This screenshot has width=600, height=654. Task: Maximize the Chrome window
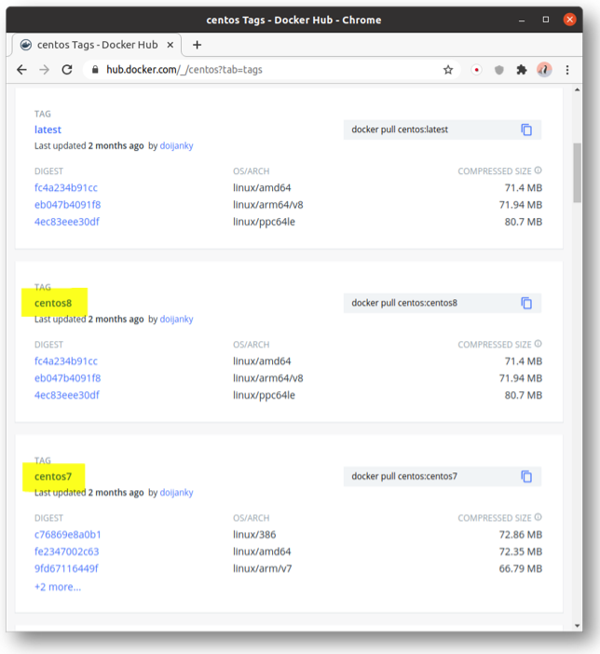(546, 20)
